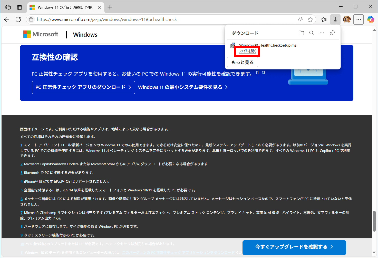Click footnote number 3 Bluetooth link
The image size is (378, 258).
click(22, 173)
